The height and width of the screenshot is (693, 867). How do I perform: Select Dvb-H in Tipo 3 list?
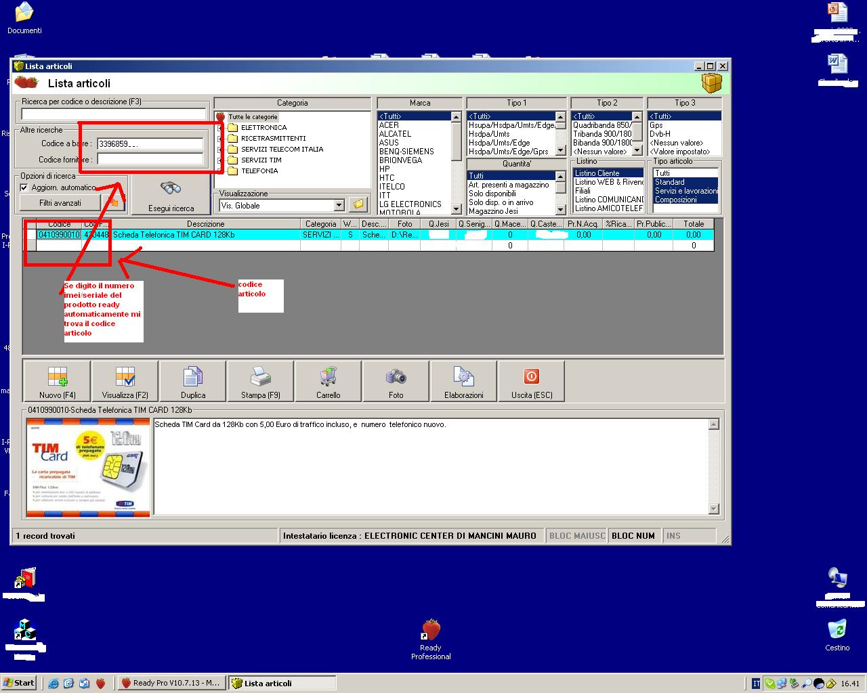click(660, 134)
